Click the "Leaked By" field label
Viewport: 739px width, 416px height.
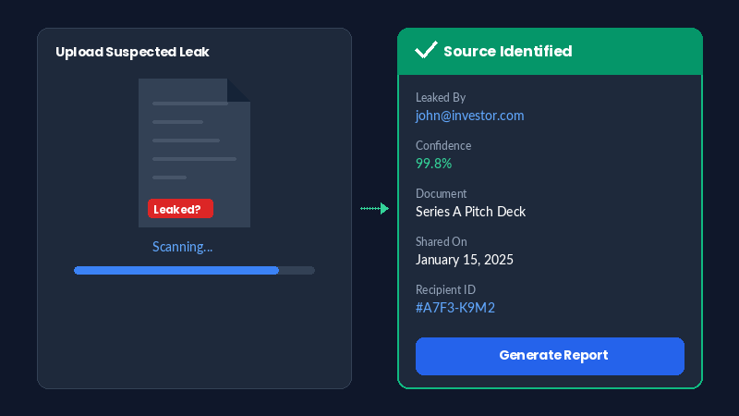coord(441,97)
